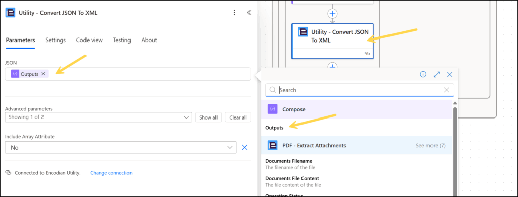This screenshot has height=197, width=518.
Task: Expand the dynamic content popup to full screen
Action: (x=437, y=75)
